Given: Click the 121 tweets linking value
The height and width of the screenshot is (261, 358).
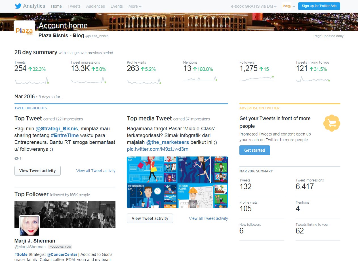Looking at the screenshot, I should pyautogui.click(x=302, y=68).
